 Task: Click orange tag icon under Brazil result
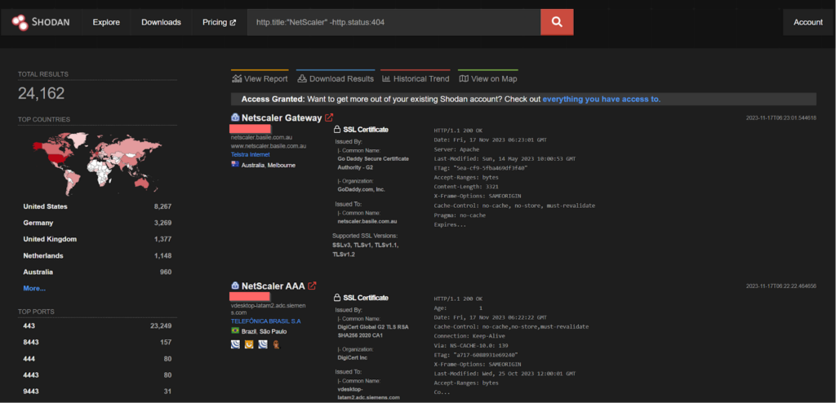248,344
